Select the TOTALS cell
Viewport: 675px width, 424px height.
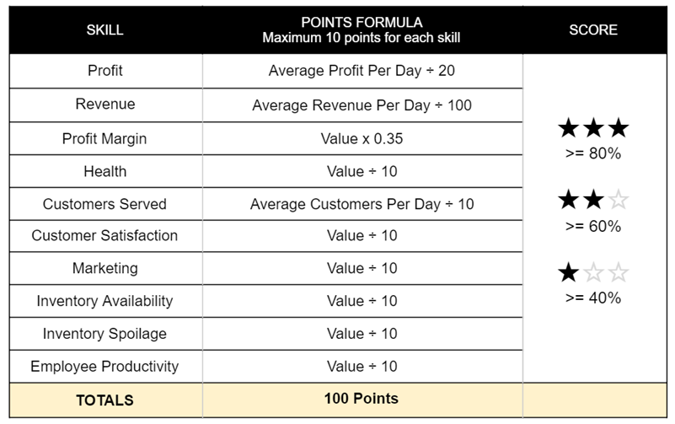point(105,400)
